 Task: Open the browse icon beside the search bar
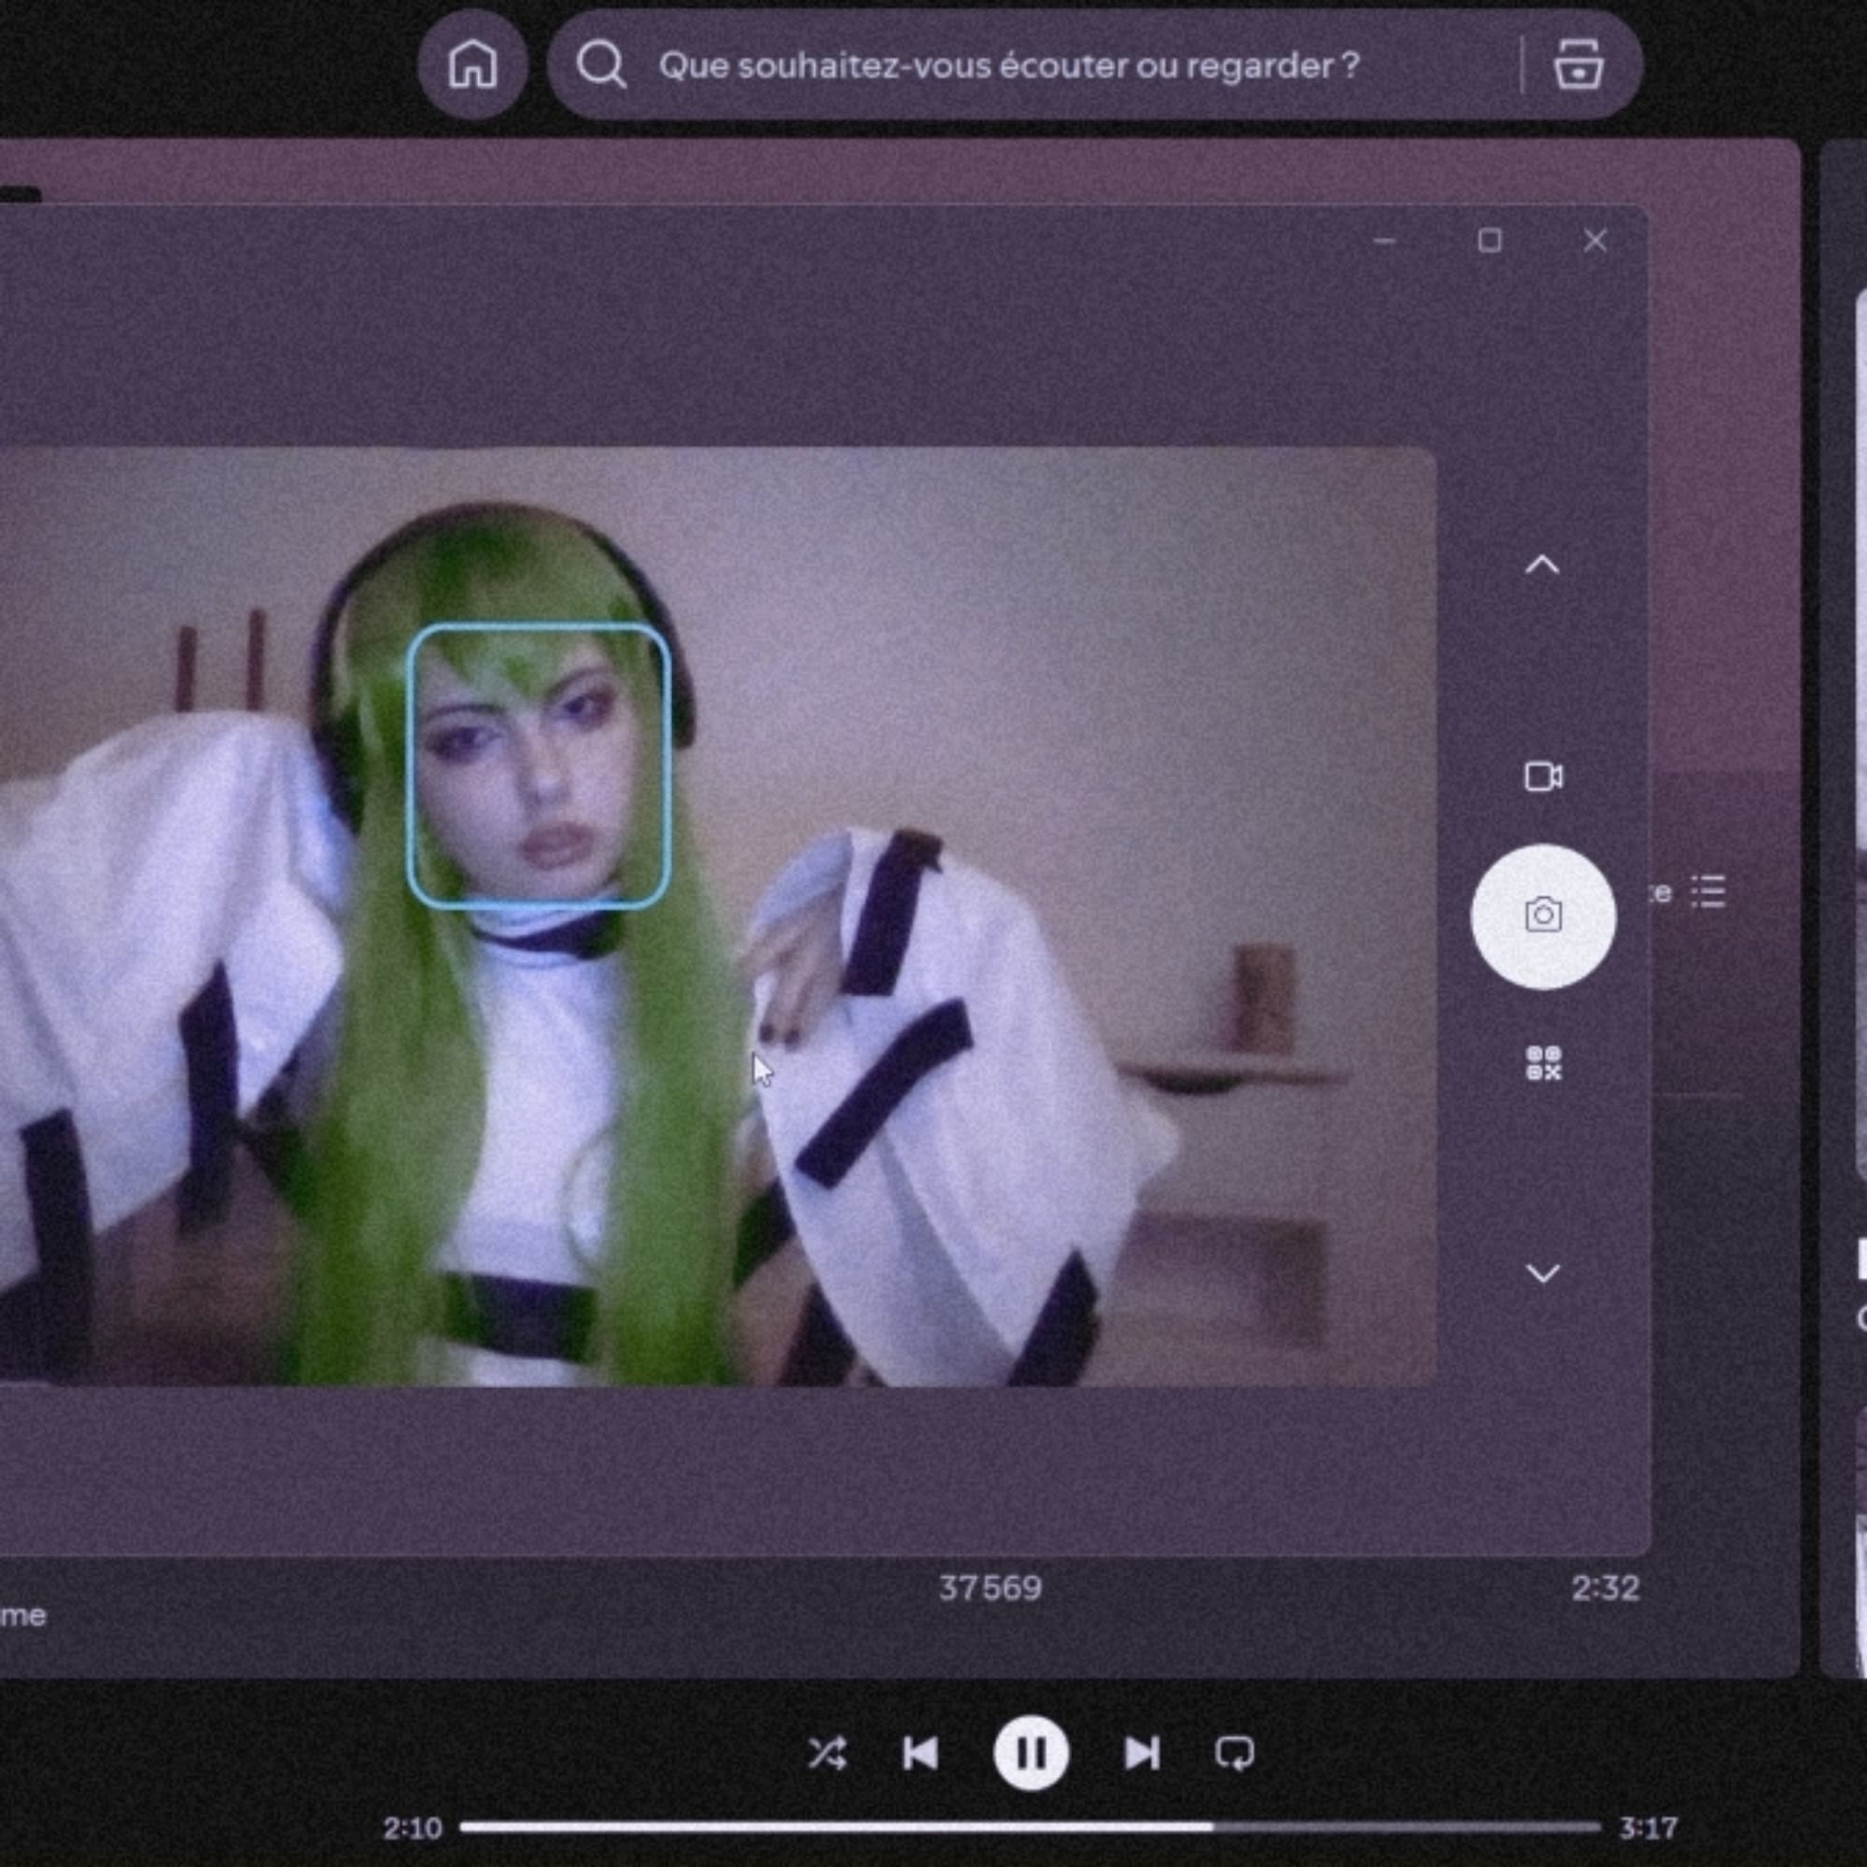(1579, 65)
